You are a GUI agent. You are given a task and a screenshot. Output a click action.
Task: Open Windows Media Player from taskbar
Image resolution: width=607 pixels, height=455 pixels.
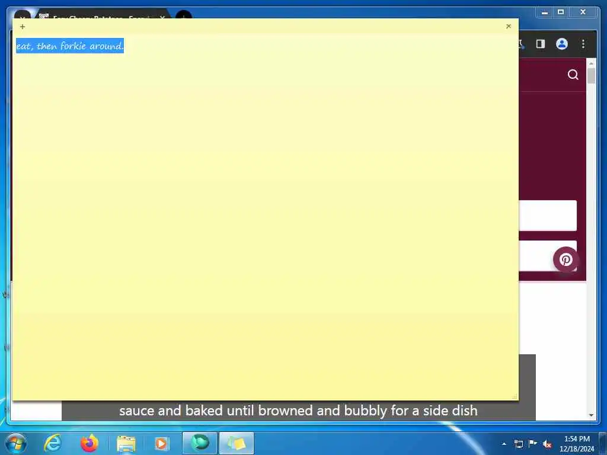(161, 443)
